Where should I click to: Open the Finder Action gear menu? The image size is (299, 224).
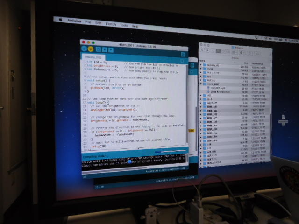click(x=242, y=53)
